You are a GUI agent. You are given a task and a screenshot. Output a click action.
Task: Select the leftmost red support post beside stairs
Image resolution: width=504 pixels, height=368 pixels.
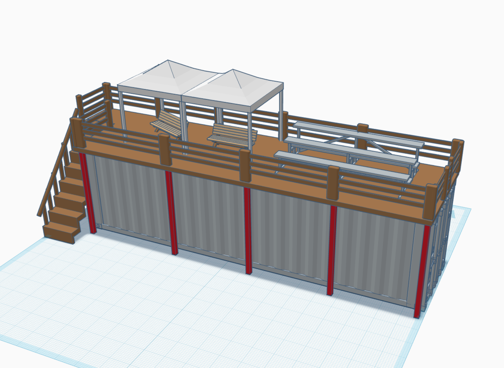pos(88,193)
